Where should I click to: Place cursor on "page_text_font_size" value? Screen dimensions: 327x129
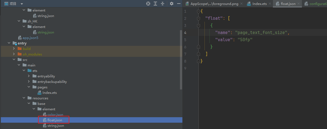click(261, 33)
